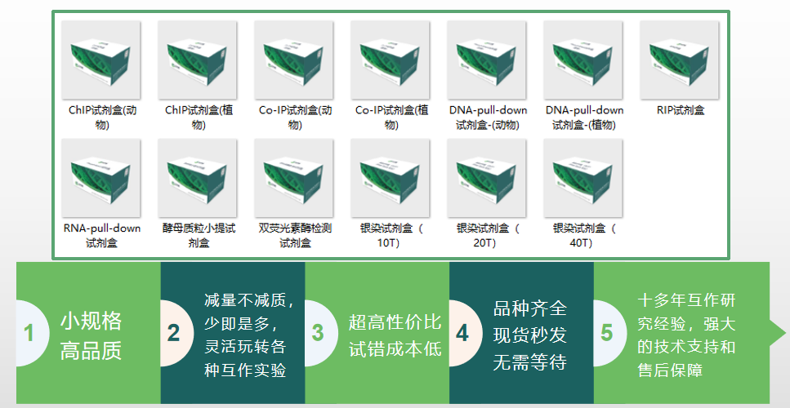Click the 银染试剂盒（40T) caption
790x408 pixels.
pyautogui.click(x=584, y=236)
